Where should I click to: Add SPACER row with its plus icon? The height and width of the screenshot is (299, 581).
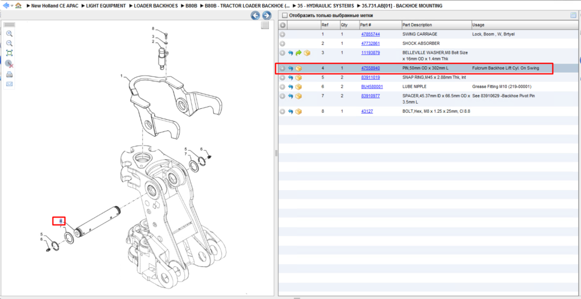click(x=282, y=96)
